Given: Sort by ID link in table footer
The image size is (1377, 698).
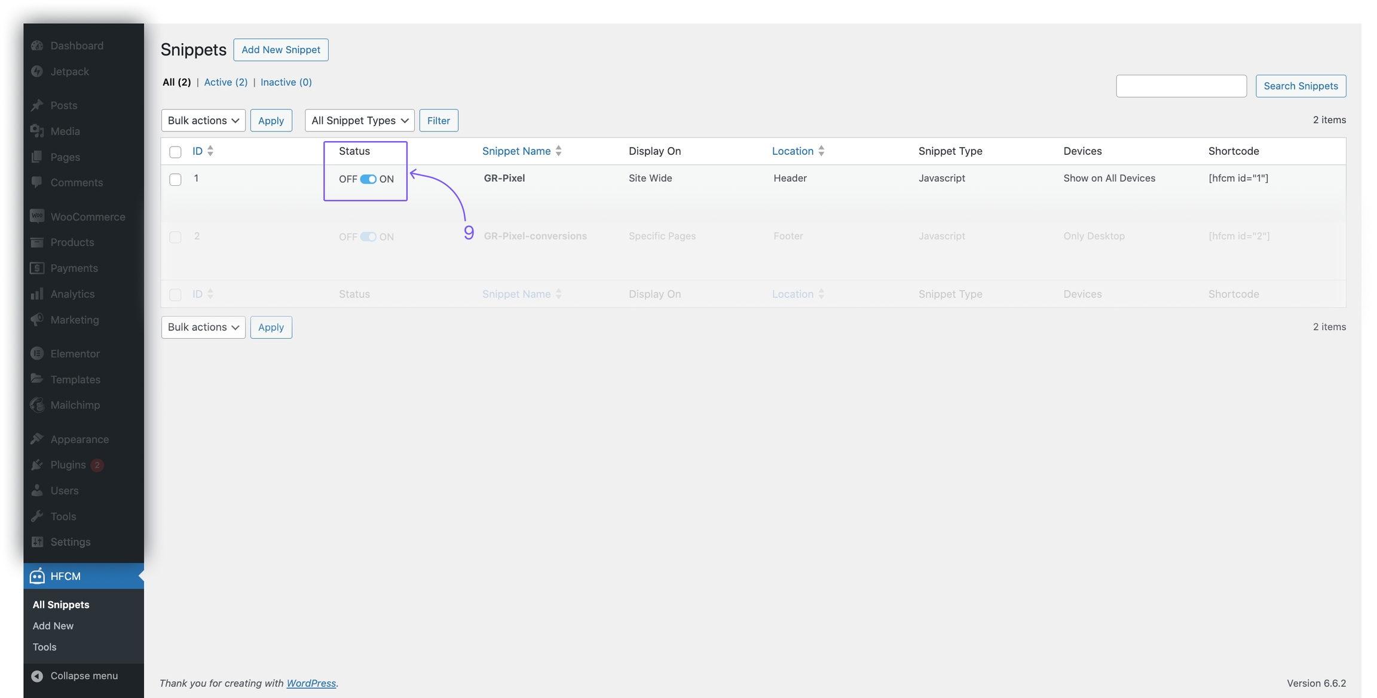Looking at the screenshot, I should point(198,293).
